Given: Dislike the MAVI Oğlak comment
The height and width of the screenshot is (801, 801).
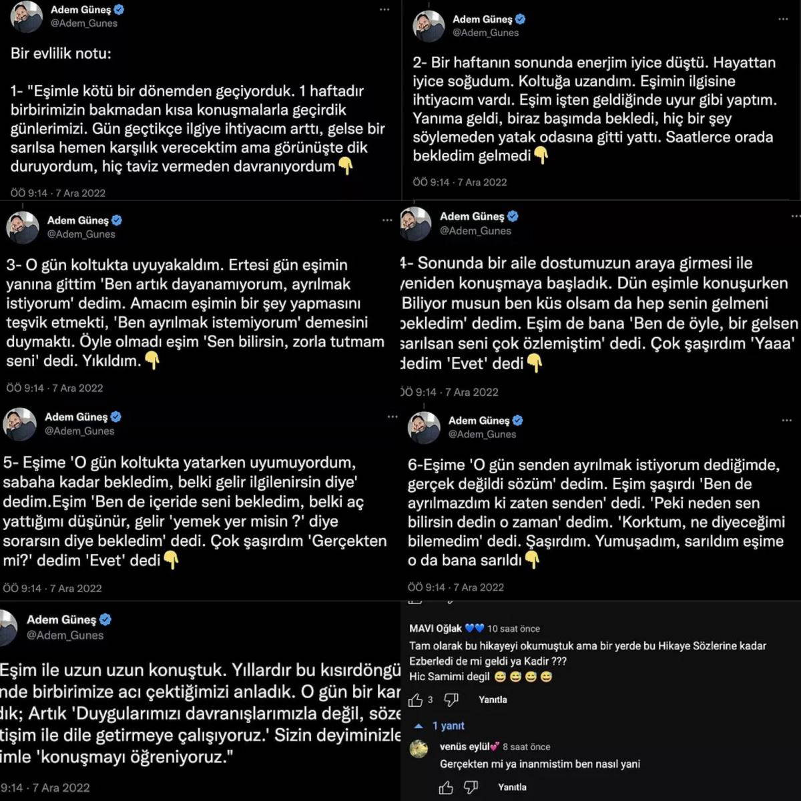Looking at the screenshot, I should pos(451,700).
